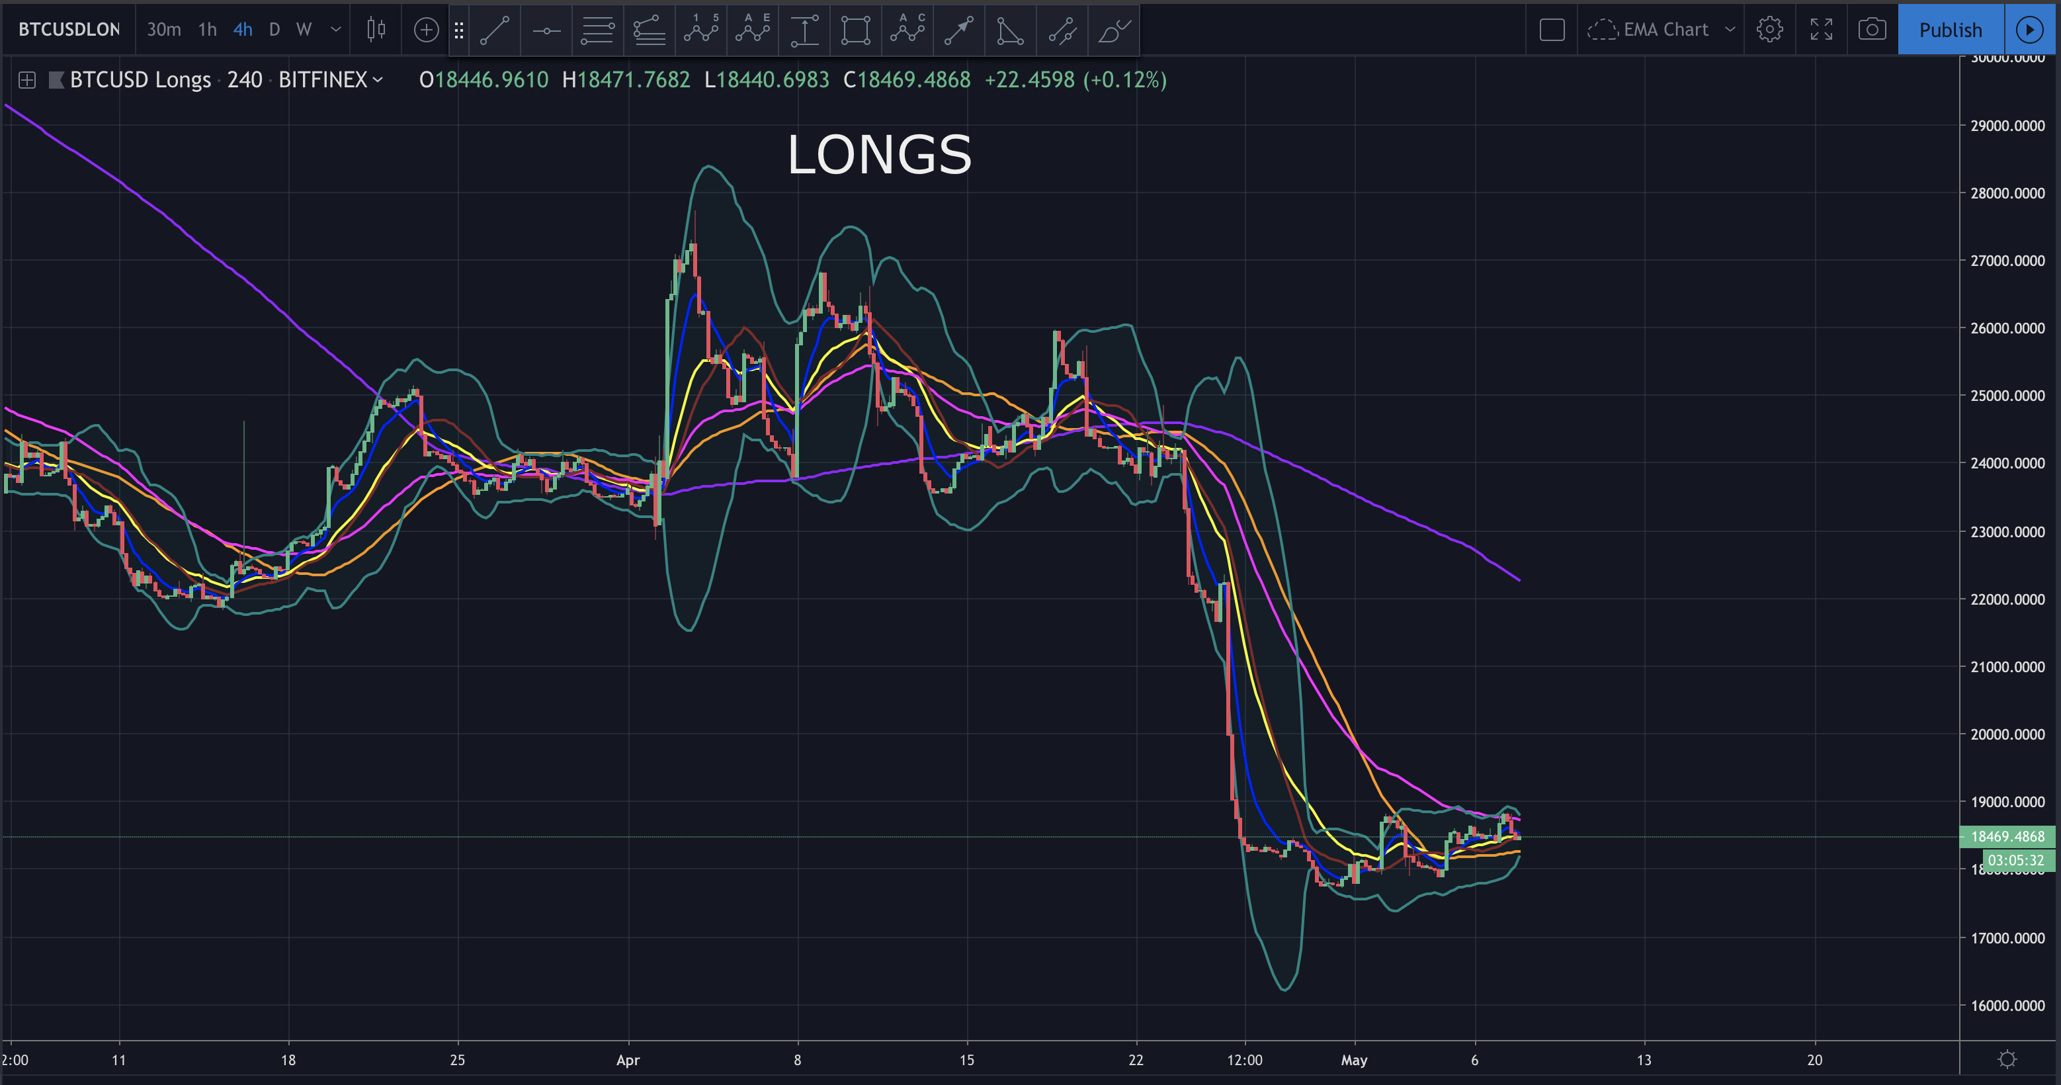Select the Triangle pattern tool
This screenshot has height=1085, width=2061.
pos(1011,30)
